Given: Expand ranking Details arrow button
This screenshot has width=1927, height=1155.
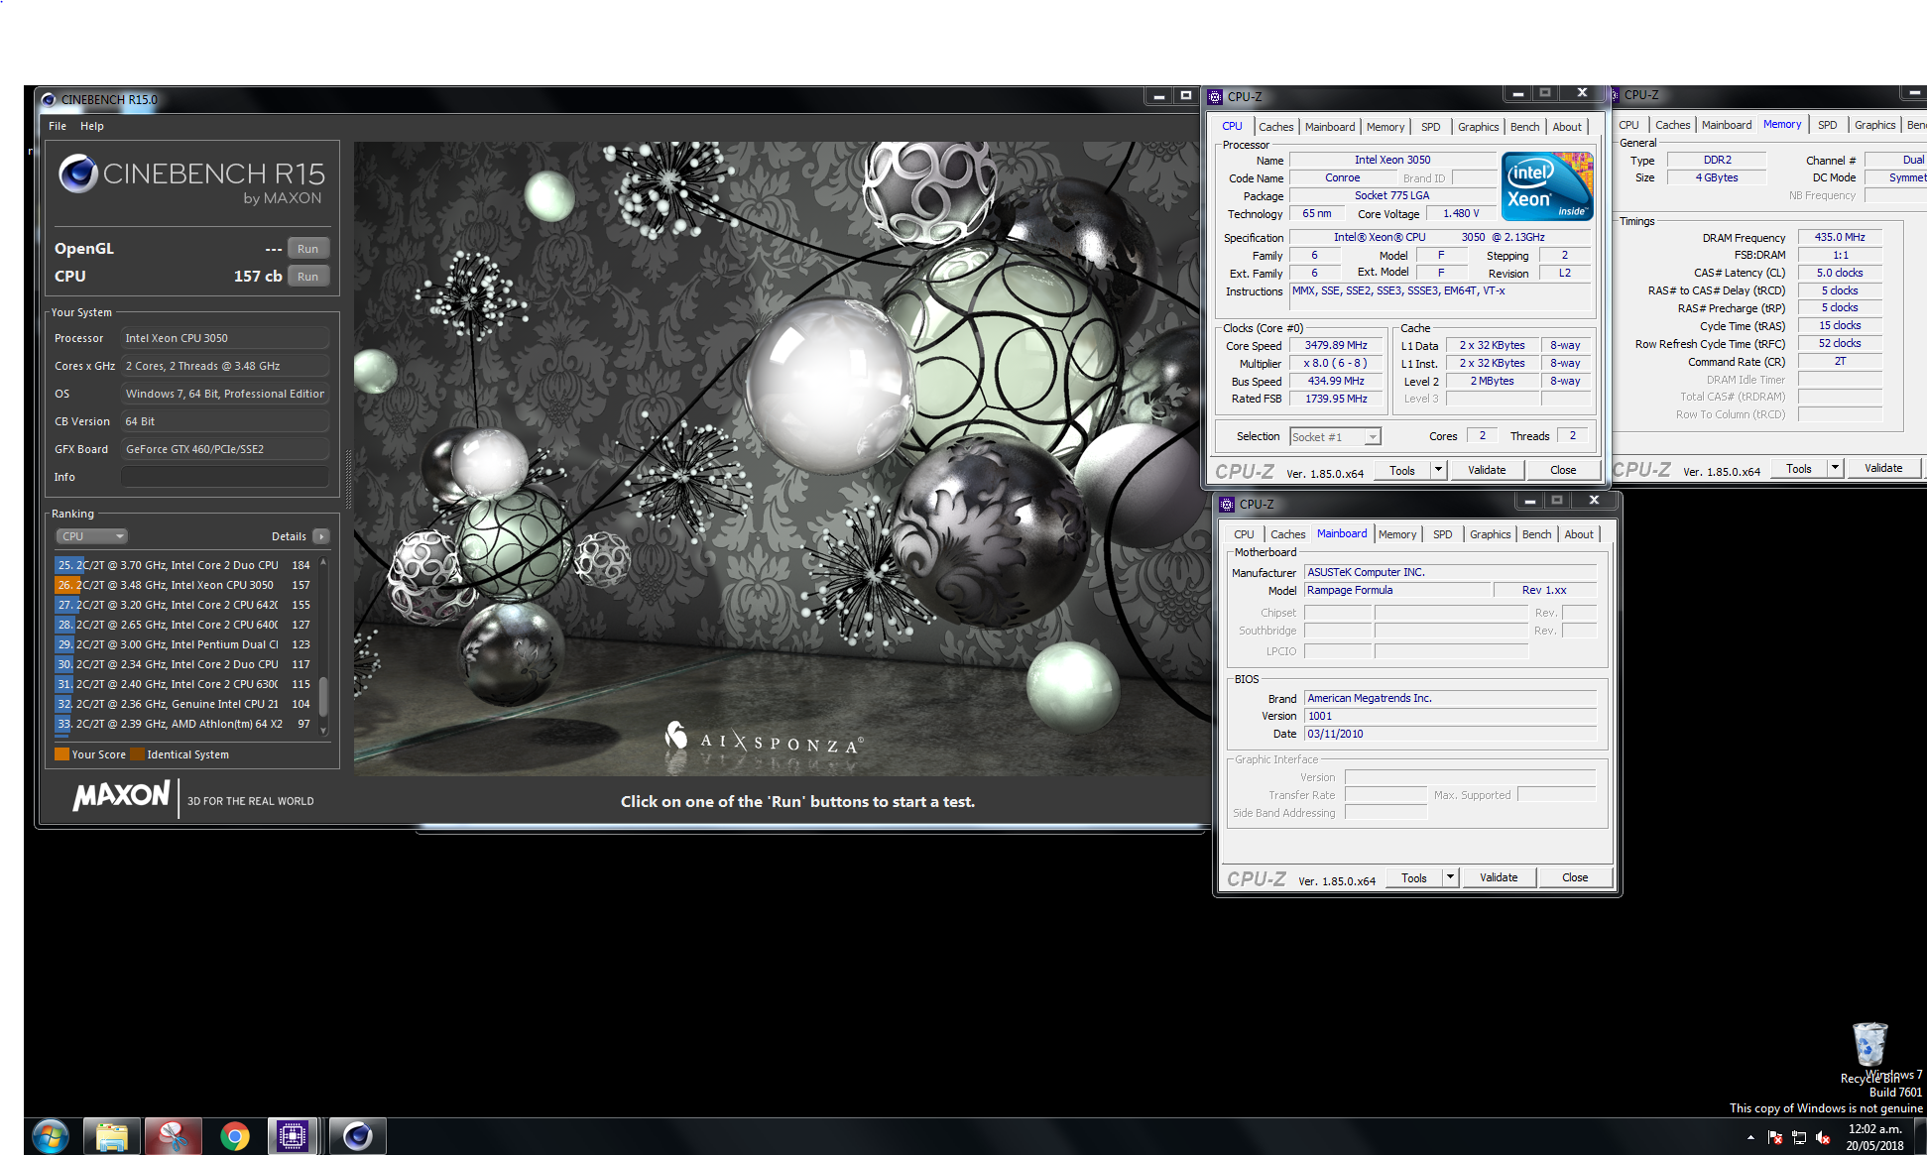Looking at the screenshot, I should 320,536.
